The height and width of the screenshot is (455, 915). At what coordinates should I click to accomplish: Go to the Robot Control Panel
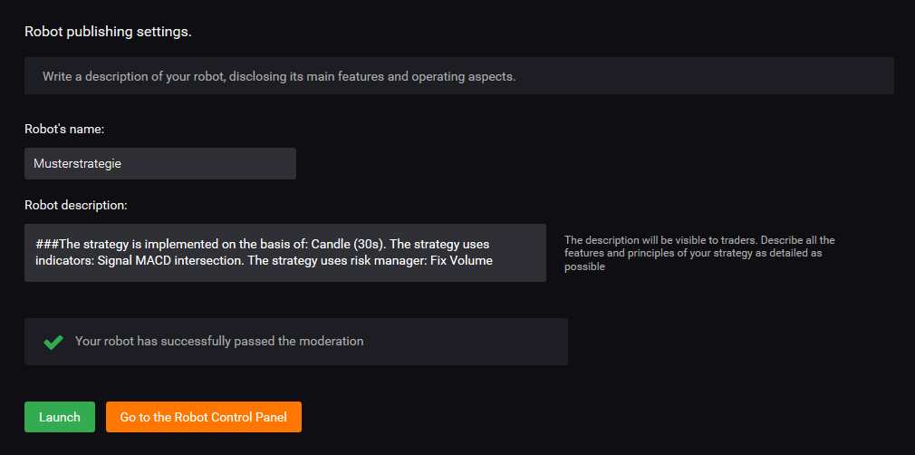pyautogui.click(x=204, y=417)
